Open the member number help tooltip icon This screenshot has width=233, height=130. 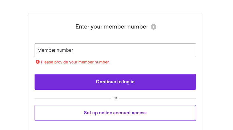pos(154,27)
